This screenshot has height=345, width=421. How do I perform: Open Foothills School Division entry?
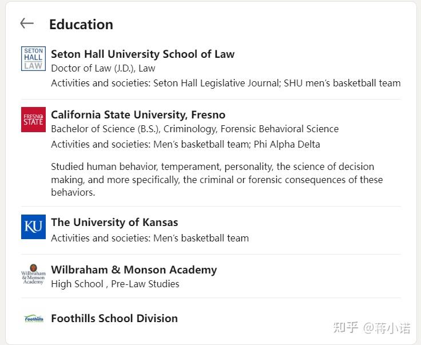tap(114, 319)
